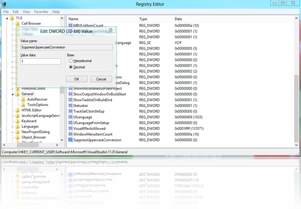Select the UILanguage value name

click(x=82, y=117)
